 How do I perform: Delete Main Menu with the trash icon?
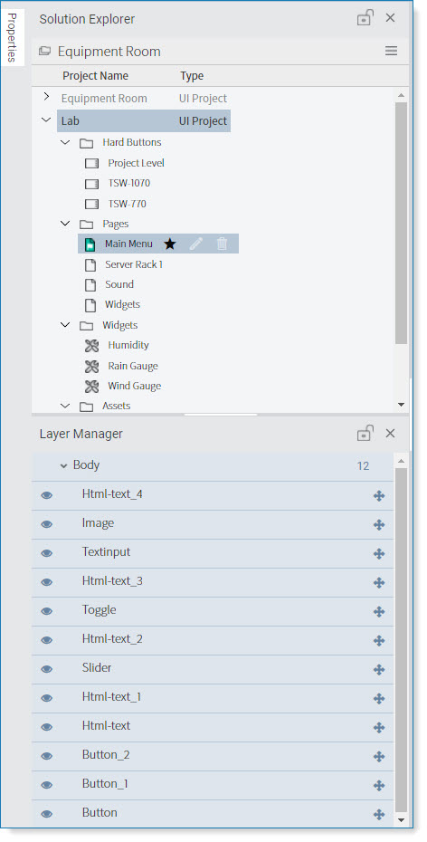pyautogui.click(x=222, y=244)
